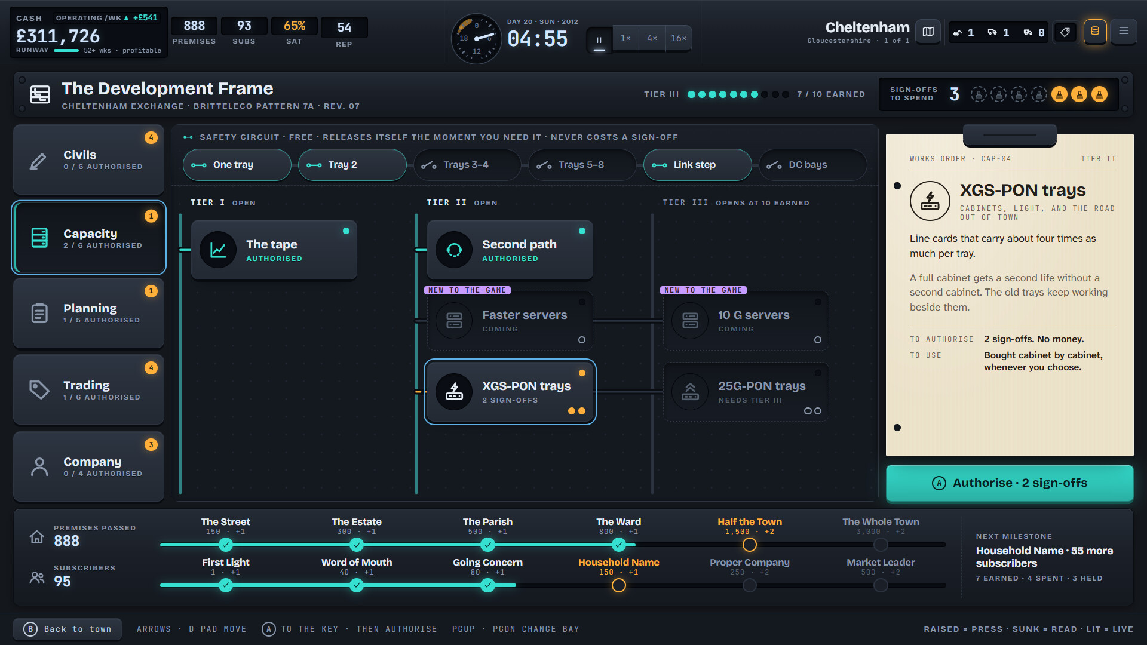Click the second vehicle counter icon
1147x645 pixels.
992,32
